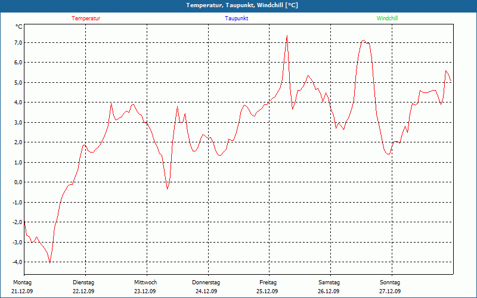This screenshot has height=298, width=477.
Task: Click the red Temperatur legend label
Action: (86, 18)
